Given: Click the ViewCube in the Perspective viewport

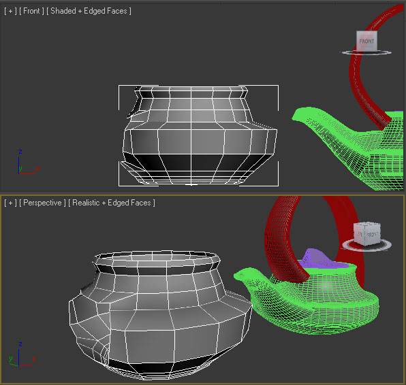Looking at the screenshot, I should point(367,233).
